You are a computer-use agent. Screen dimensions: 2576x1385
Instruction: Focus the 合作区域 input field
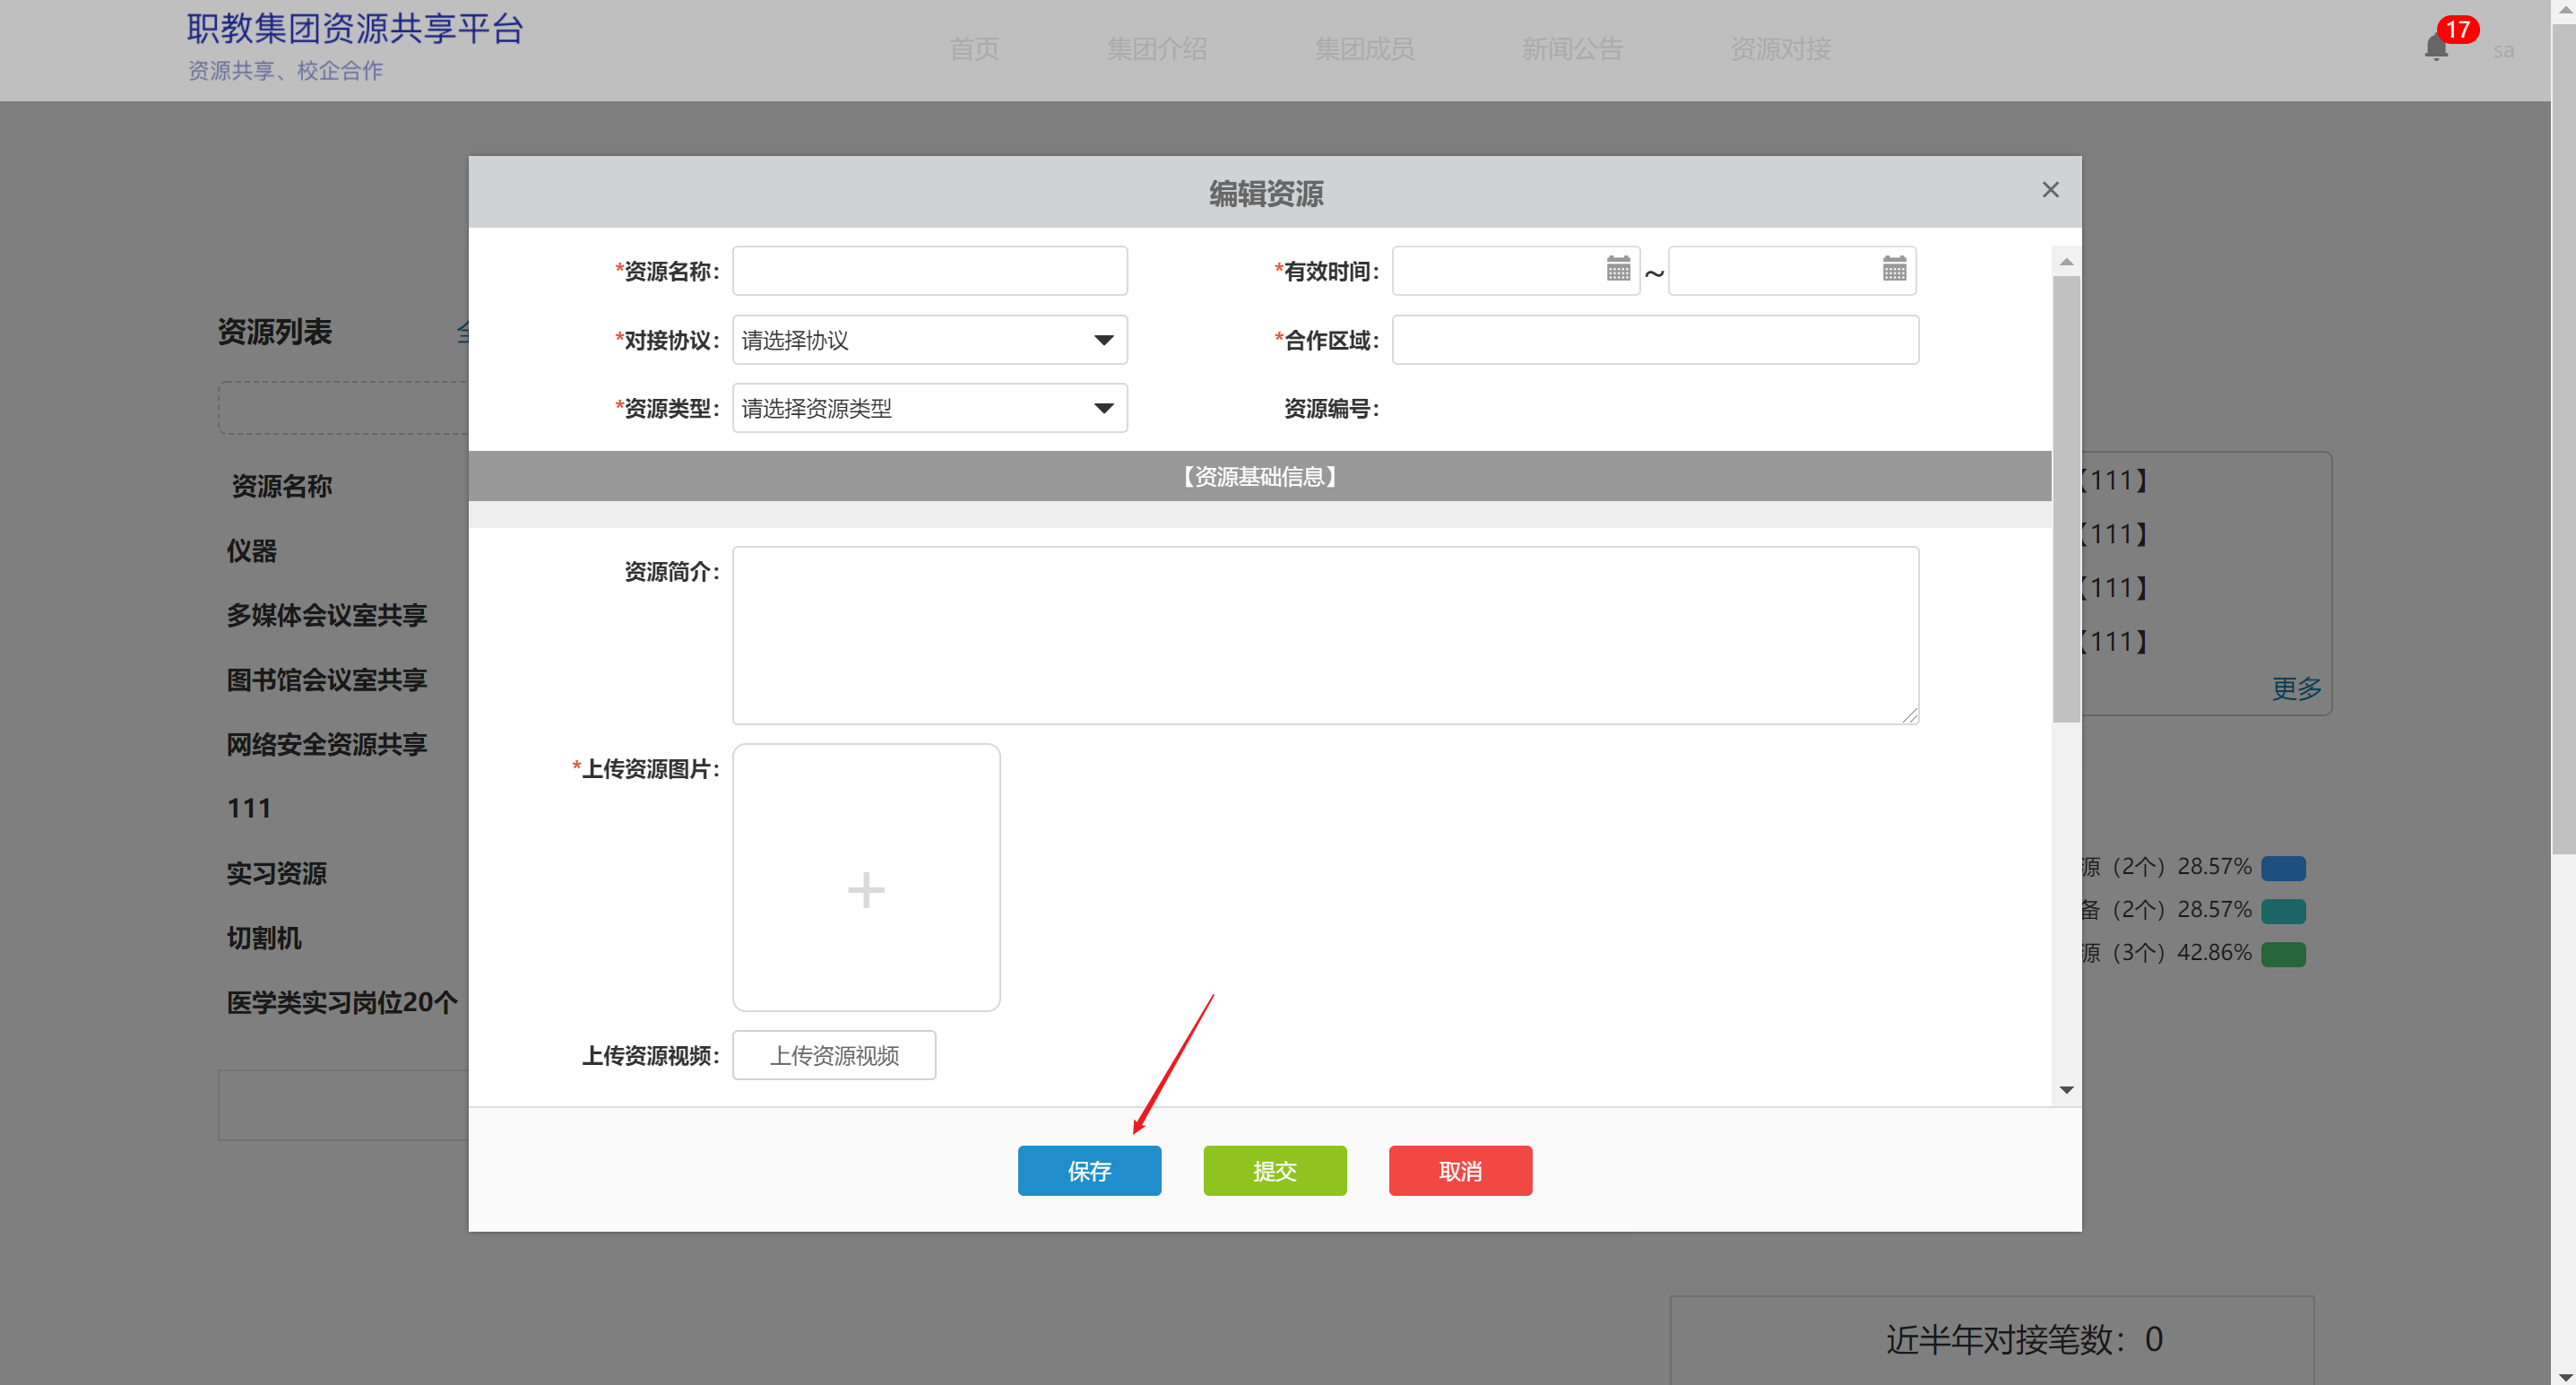1654,340
